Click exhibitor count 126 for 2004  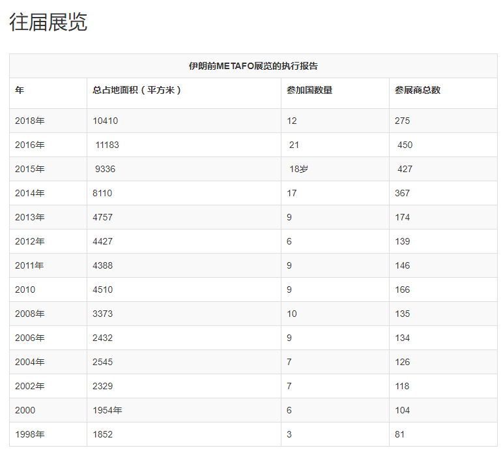tap(403, 362)
